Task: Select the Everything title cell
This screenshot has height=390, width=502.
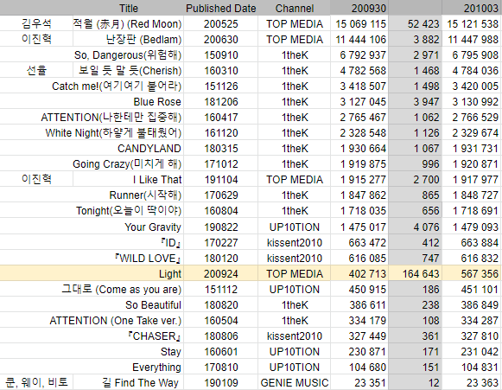Action: click(156, 367)
